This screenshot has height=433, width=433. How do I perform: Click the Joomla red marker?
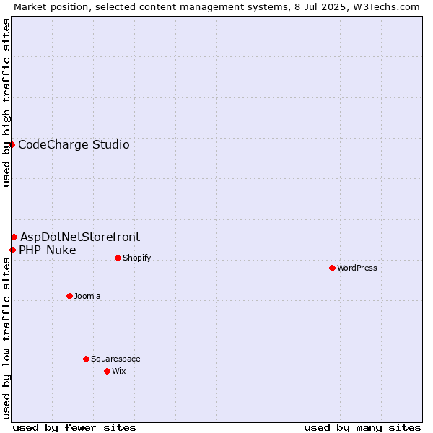tap(69, 296)
